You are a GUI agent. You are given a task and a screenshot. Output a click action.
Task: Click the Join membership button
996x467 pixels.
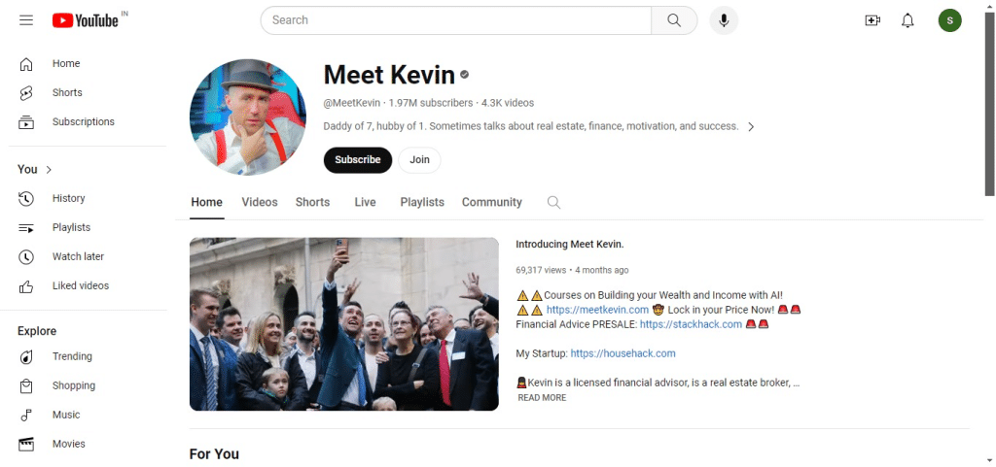click(419, 159)
